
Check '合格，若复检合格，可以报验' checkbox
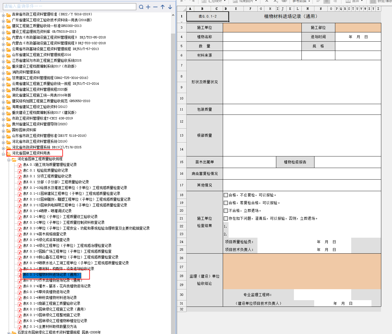(226, 203)
